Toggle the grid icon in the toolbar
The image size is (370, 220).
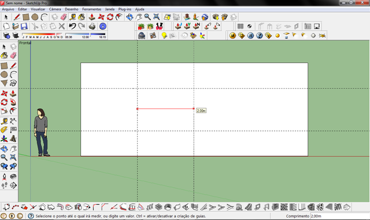[x=240, y=26]
